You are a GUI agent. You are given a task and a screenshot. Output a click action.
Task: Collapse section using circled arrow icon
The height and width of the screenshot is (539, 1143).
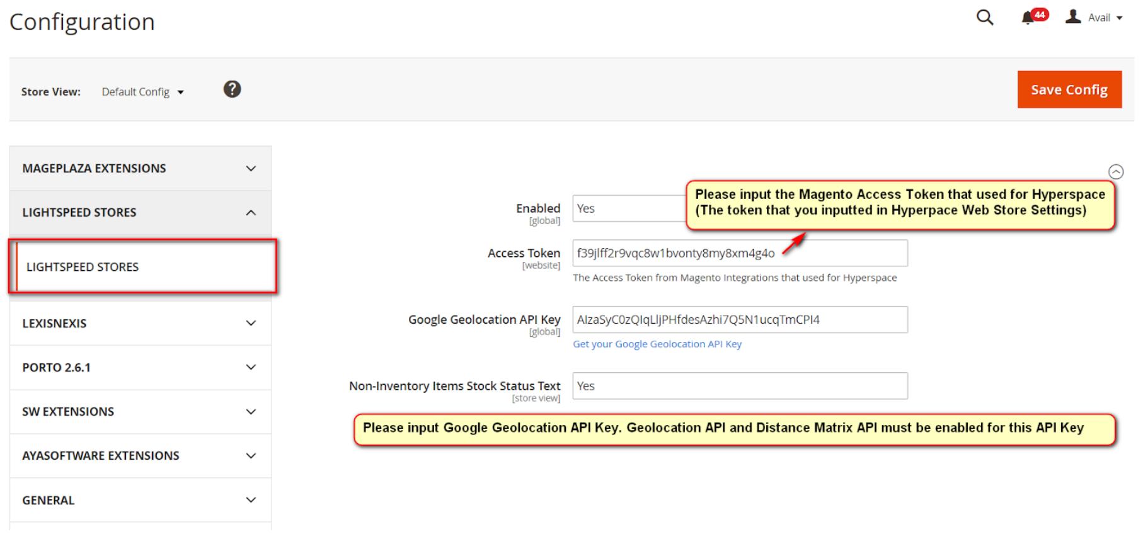[x=1115, y=172]
